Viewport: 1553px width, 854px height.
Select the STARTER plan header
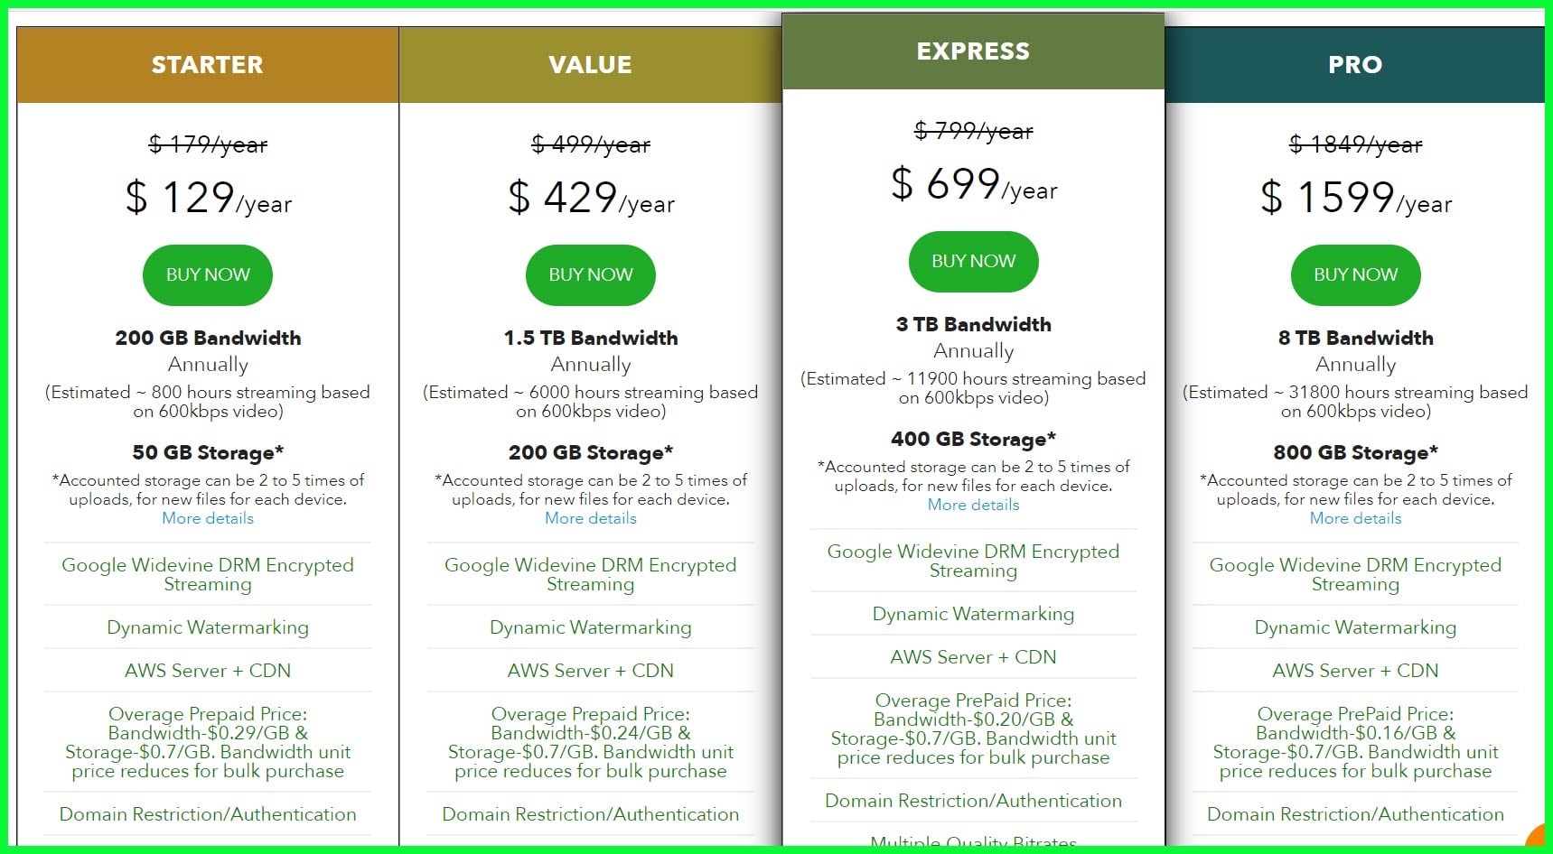(x=208, y=64)
